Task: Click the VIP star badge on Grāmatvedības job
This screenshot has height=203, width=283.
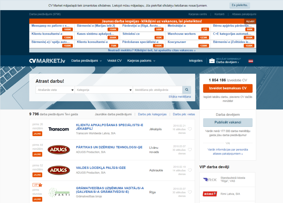Action: (37, 185)
